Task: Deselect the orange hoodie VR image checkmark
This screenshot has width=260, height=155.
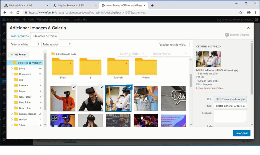Action: coord(74,87)
